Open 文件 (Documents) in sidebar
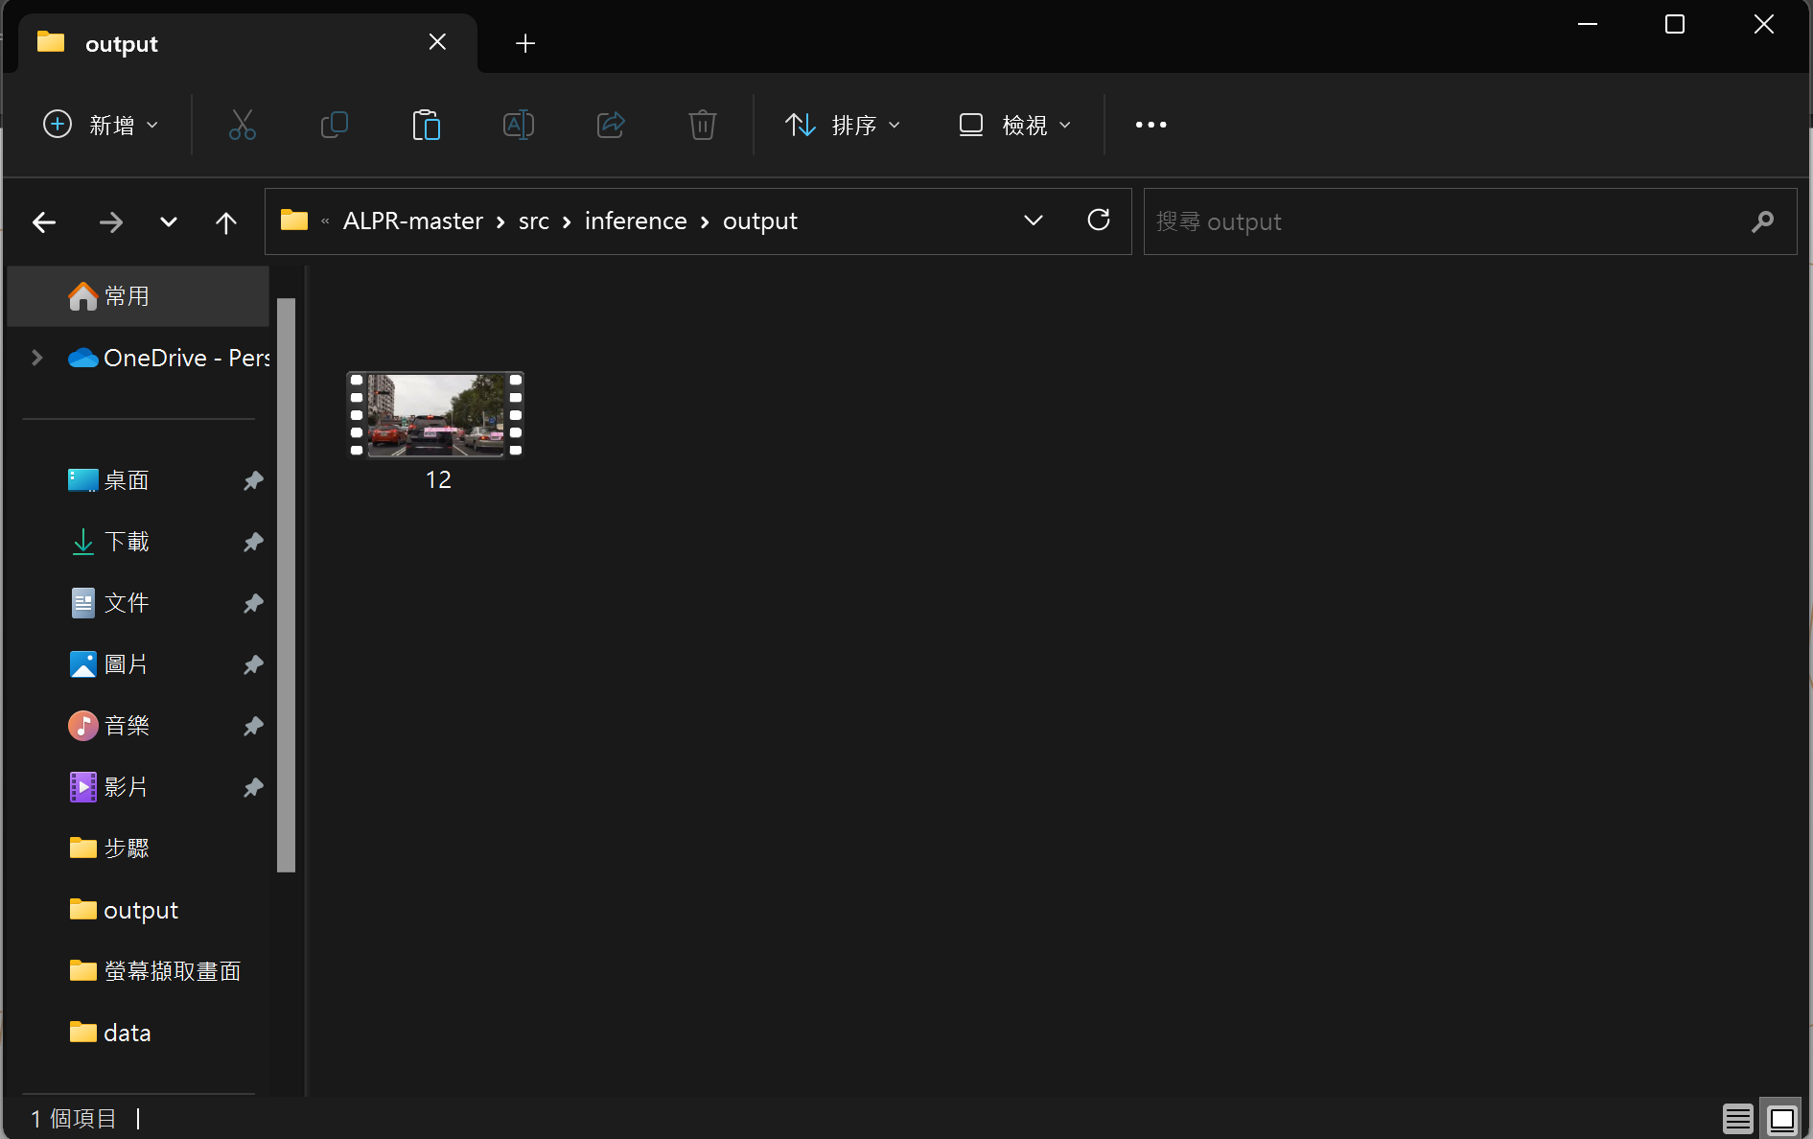The image size is (1813, 1139). (138, 603)
